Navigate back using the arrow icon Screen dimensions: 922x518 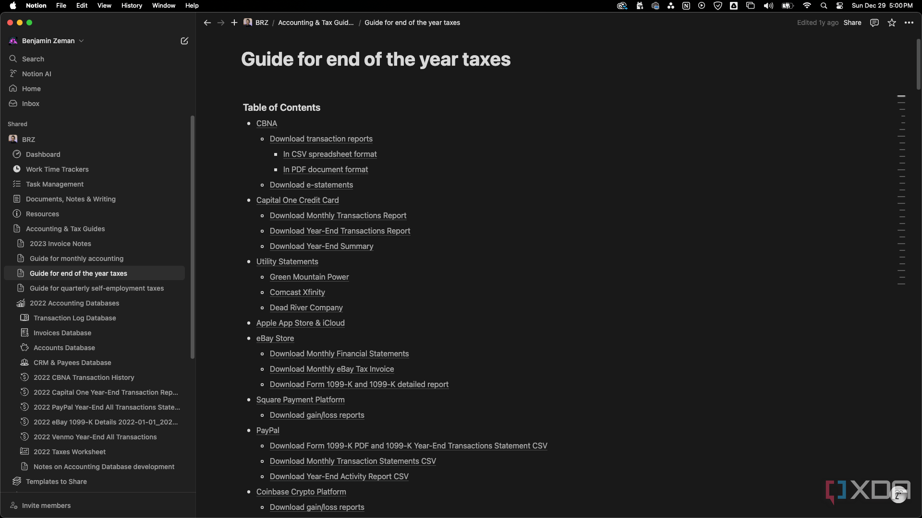click(207, 23)
